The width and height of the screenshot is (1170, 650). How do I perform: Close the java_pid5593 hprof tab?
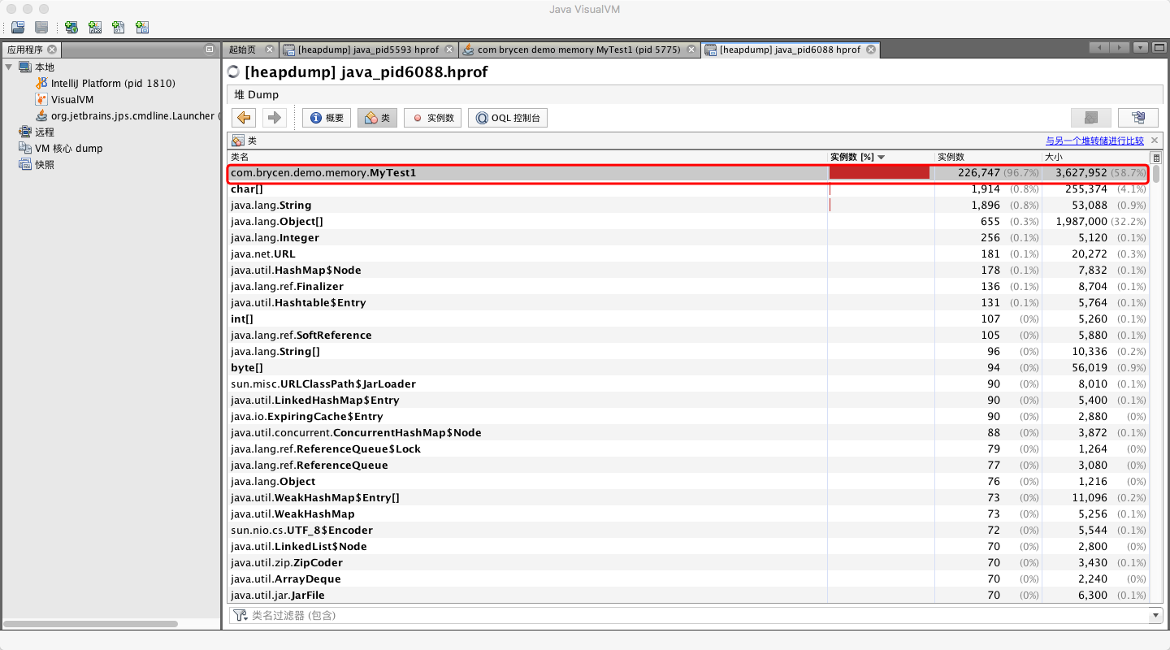pos(449,50)
